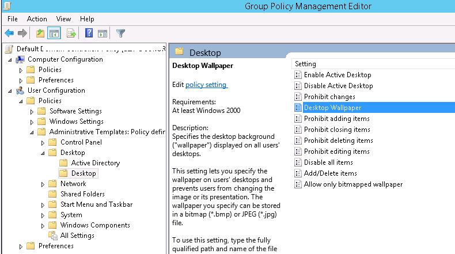This screenshot has width=455, height=254.
Task: Click the Filter funnel toolbar icon
Action: (120, 33)
